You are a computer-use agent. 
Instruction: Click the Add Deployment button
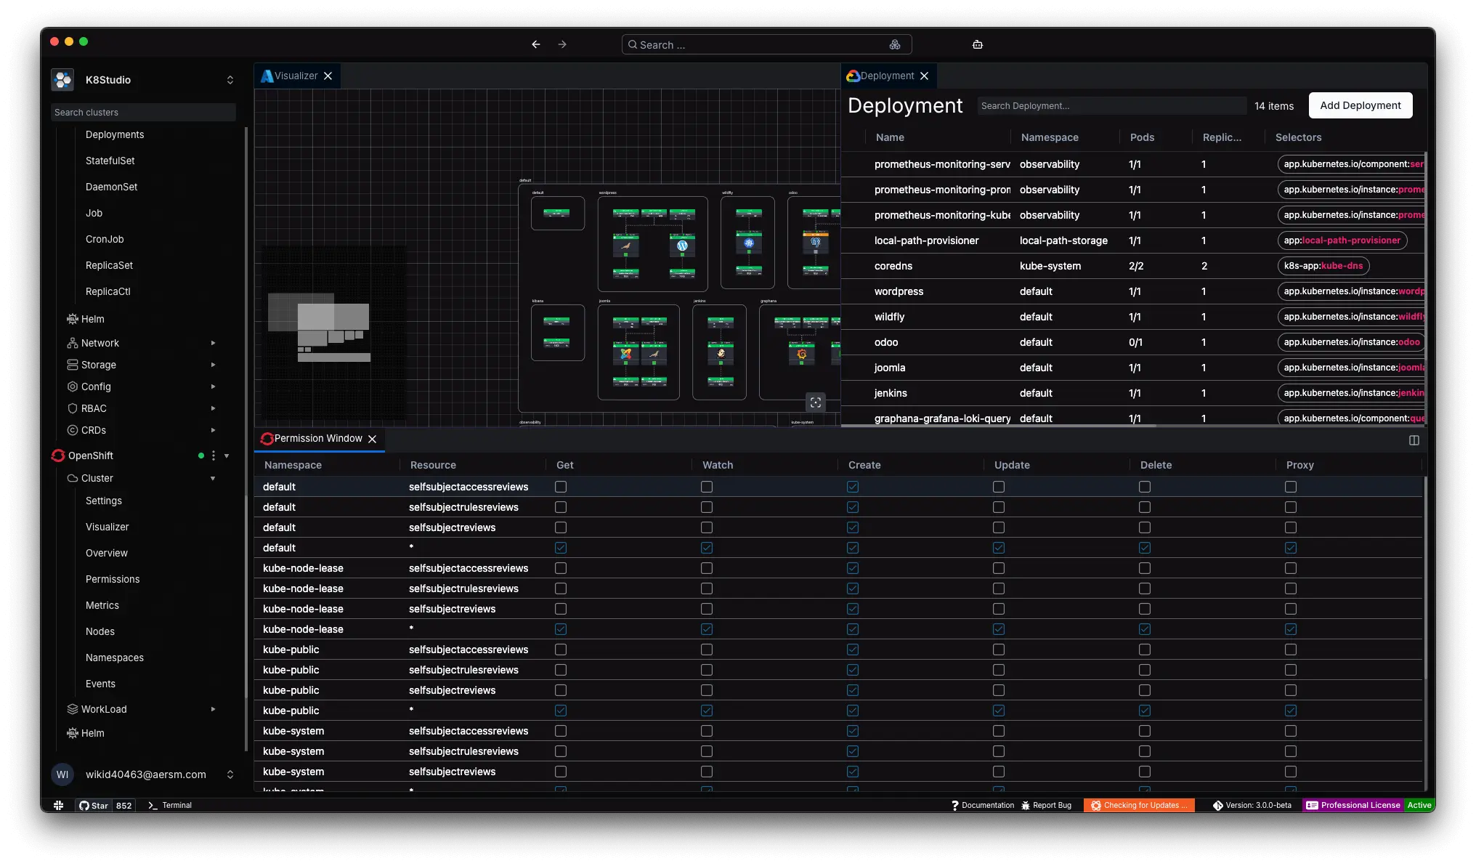(1361, 105)
